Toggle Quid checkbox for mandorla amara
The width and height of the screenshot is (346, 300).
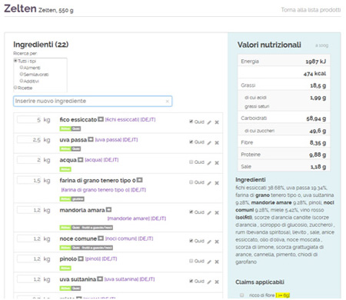coord(191,212)
